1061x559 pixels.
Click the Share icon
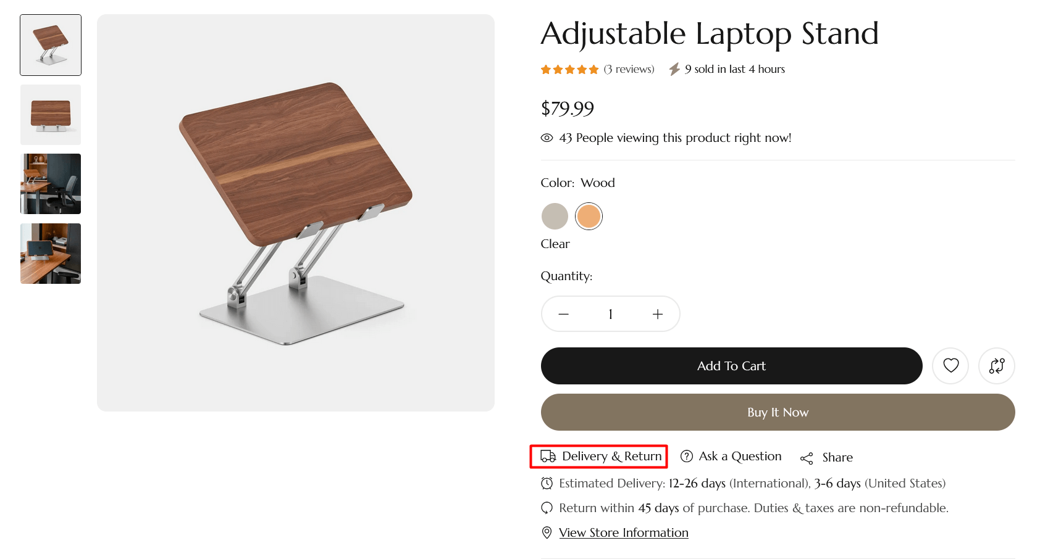click(x=807, y=458)
